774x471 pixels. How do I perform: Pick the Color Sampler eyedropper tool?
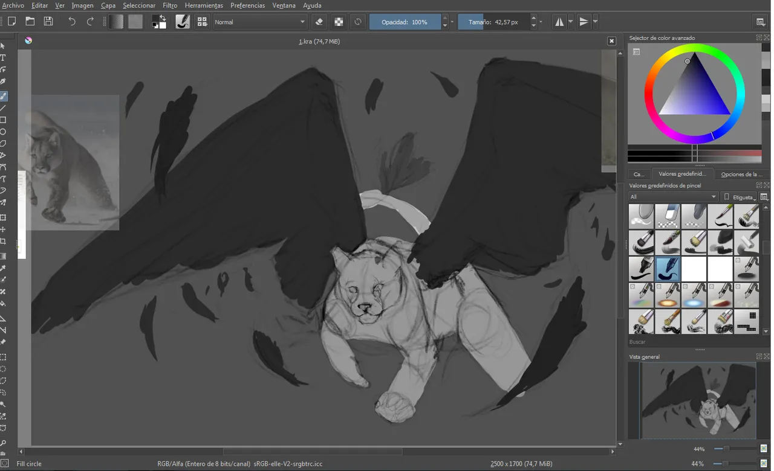(3, 268)
